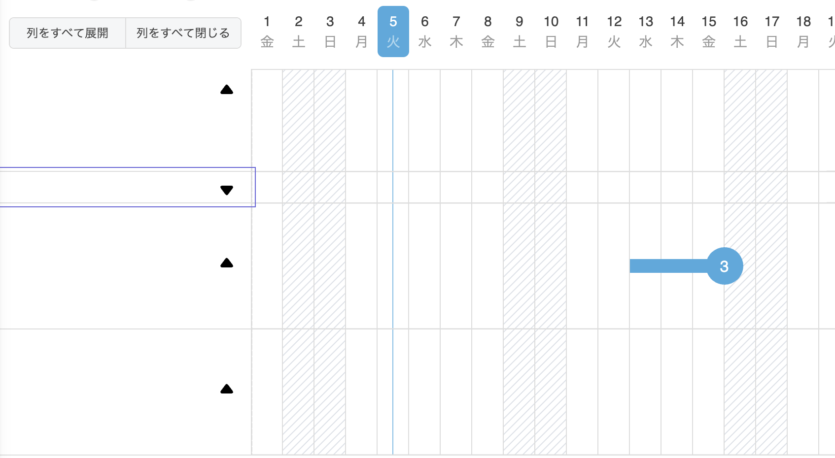This screenshot has height=458, width=835.
Task: Choose date 4 月 in the calendar header
Action: (361, 32)
